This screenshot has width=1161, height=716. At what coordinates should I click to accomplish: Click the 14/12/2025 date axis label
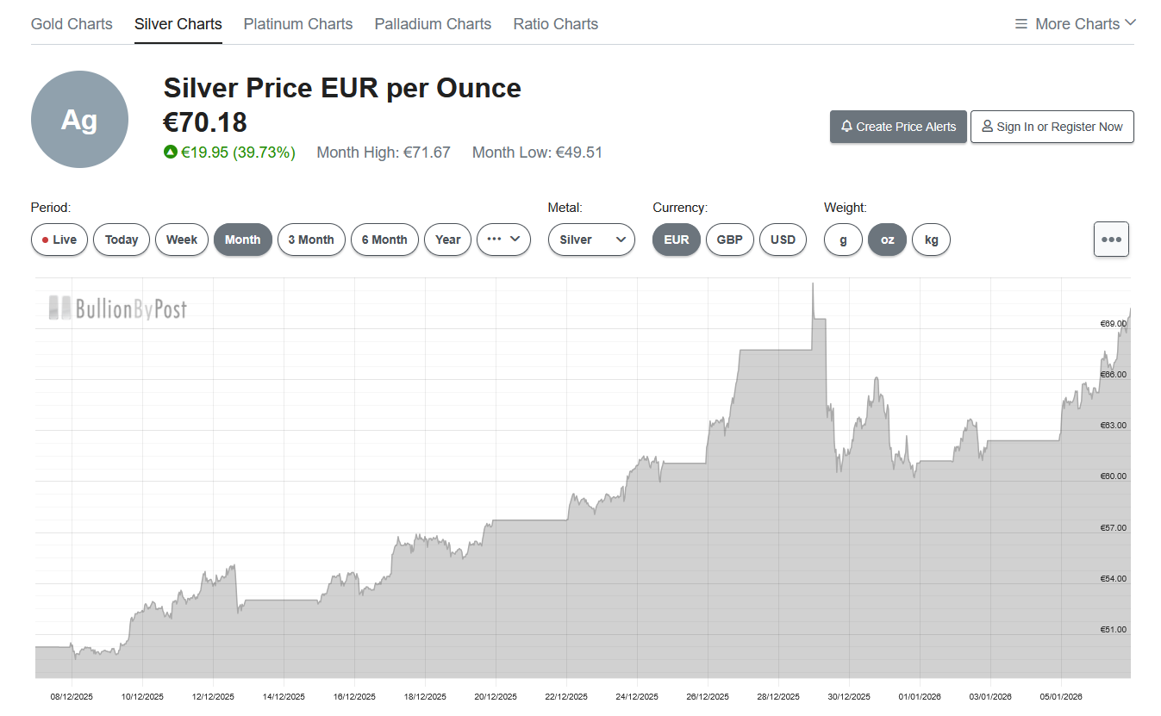(x=284, y=696)
